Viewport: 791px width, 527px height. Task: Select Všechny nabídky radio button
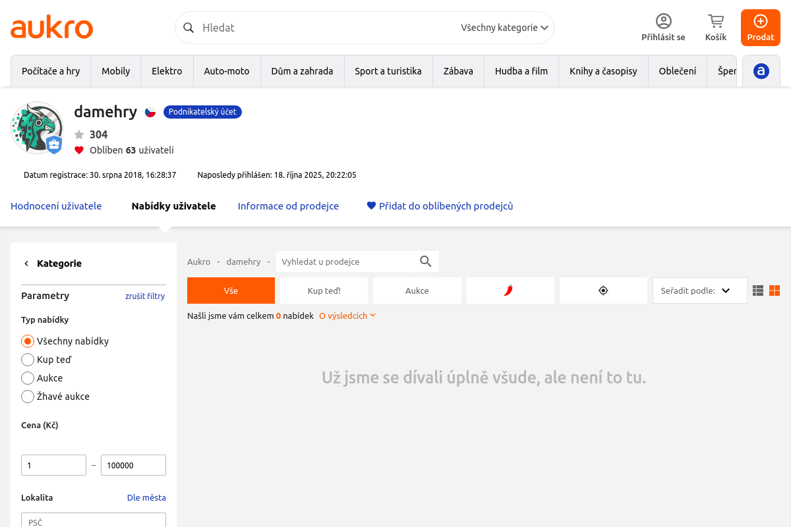click(x=28, y=341)
